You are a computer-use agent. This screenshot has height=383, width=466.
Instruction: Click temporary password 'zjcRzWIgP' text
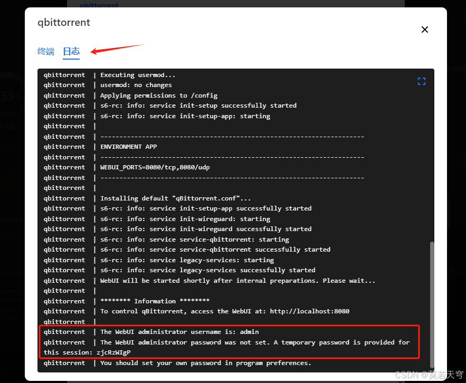pyautogui.click(x=113, y=352)
